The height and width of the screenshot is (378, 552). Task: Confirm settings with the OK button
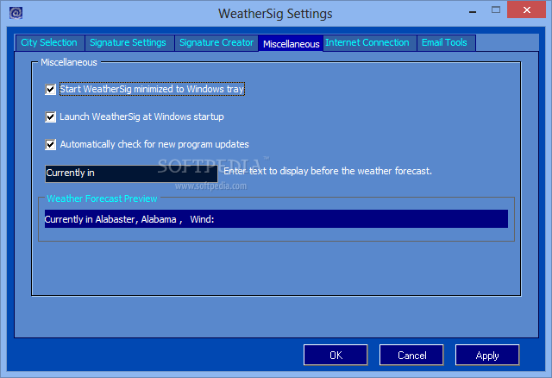coord(336,355)
